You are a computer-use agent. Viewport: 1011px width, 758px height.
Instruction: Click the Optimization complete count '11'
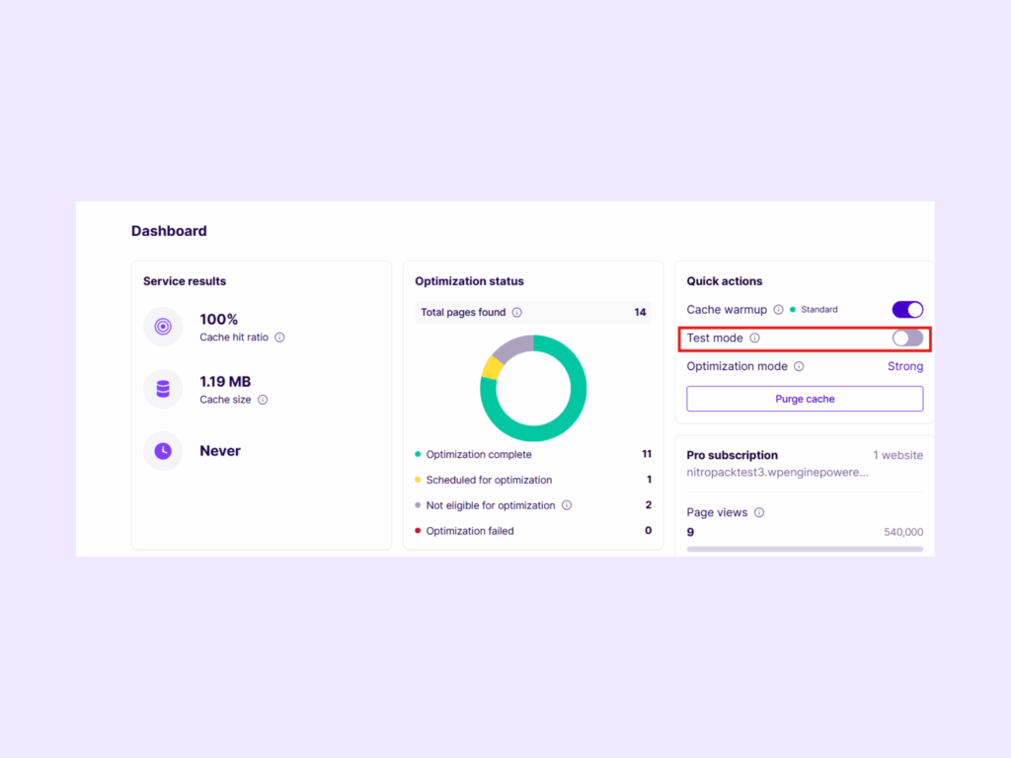coord(646,454)
